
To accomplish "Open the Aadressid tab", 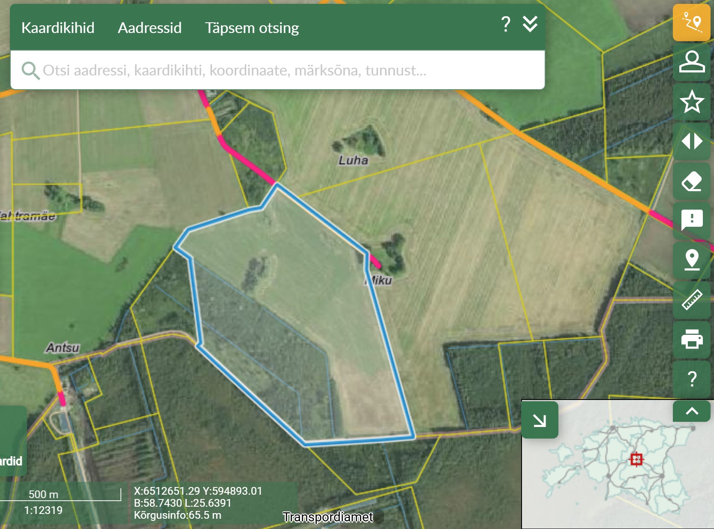I will click(x=150, y=28).
